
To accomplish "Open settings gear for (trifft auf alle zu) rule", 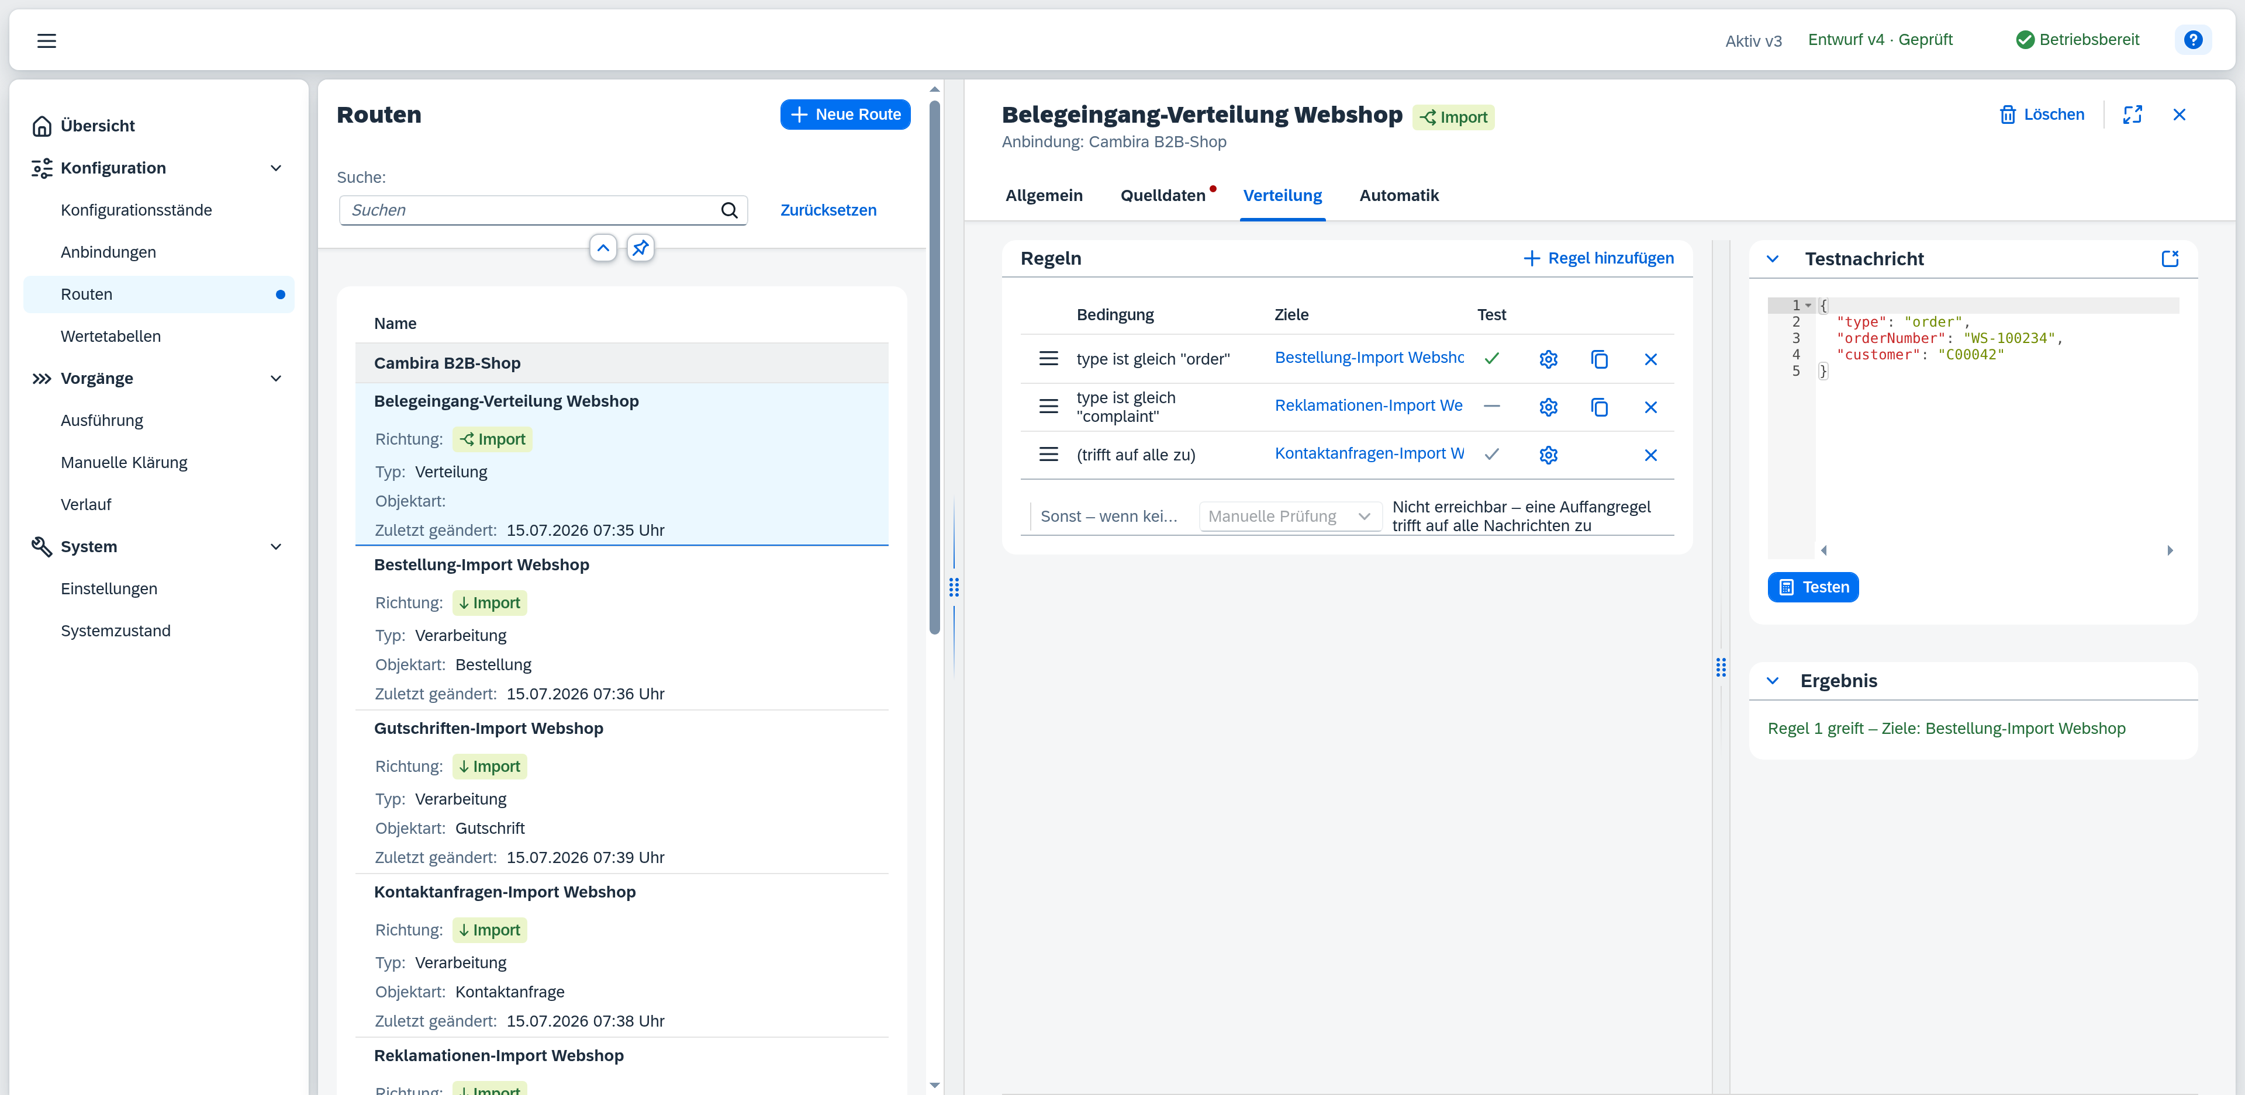I will point(1548,455).
